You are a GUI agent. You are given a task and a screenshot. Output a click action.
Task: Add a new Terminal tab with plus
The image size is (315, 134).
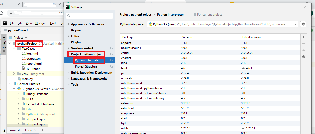coord(43,130)
